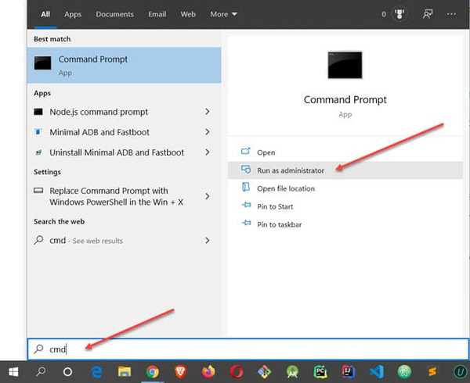The width and height of the screenshot is (470, 383).
Task: Switch to the Documents search tab
Action: [x=114, y=14]
